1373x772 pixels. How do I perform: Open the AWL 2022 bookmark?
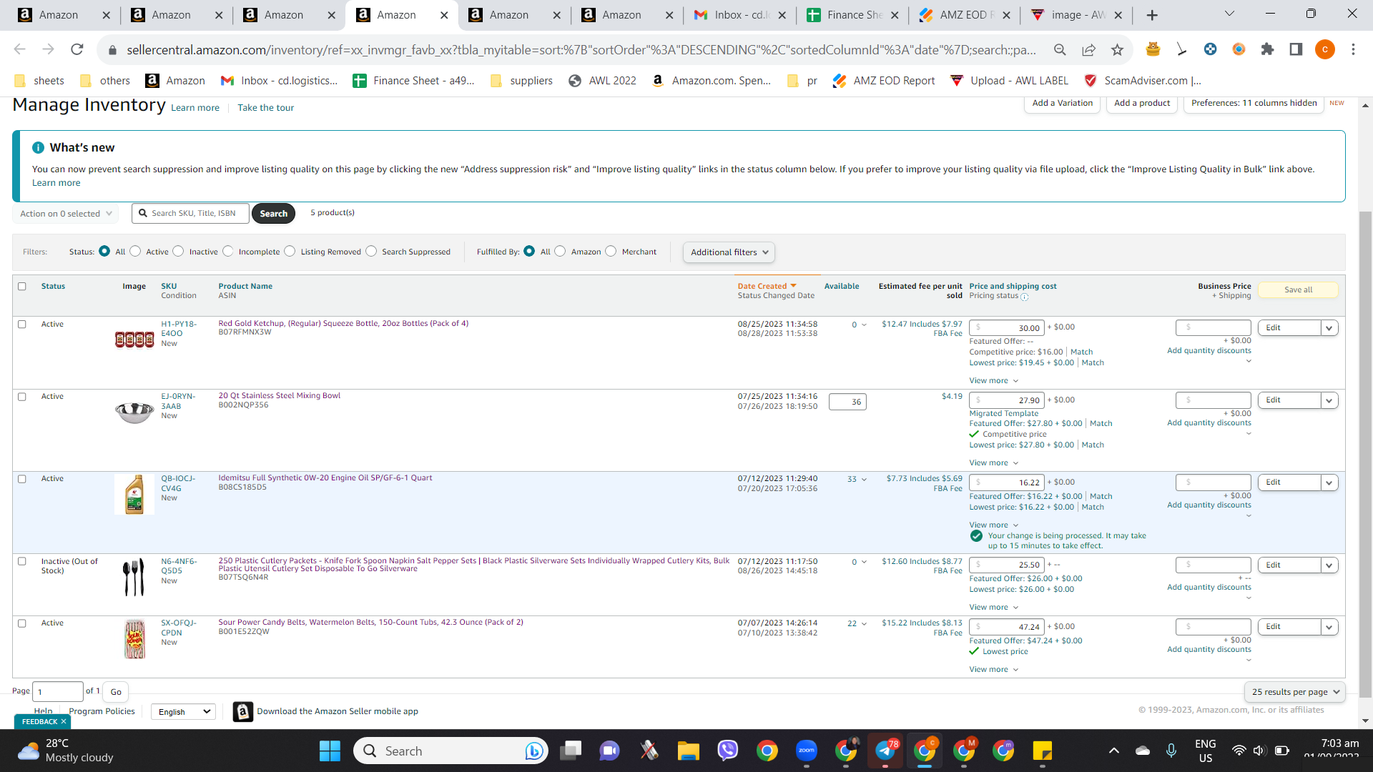602,81
